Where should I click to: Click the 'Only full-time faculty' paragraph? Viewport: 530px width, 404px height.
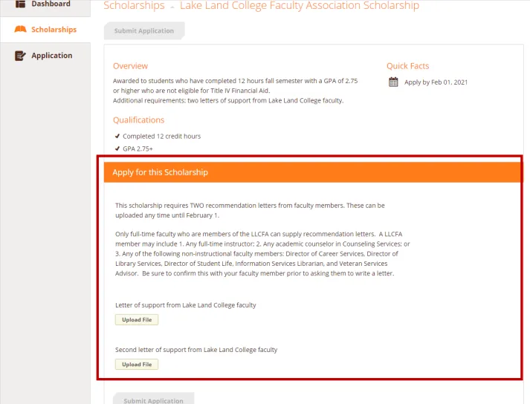pos(262,254)
